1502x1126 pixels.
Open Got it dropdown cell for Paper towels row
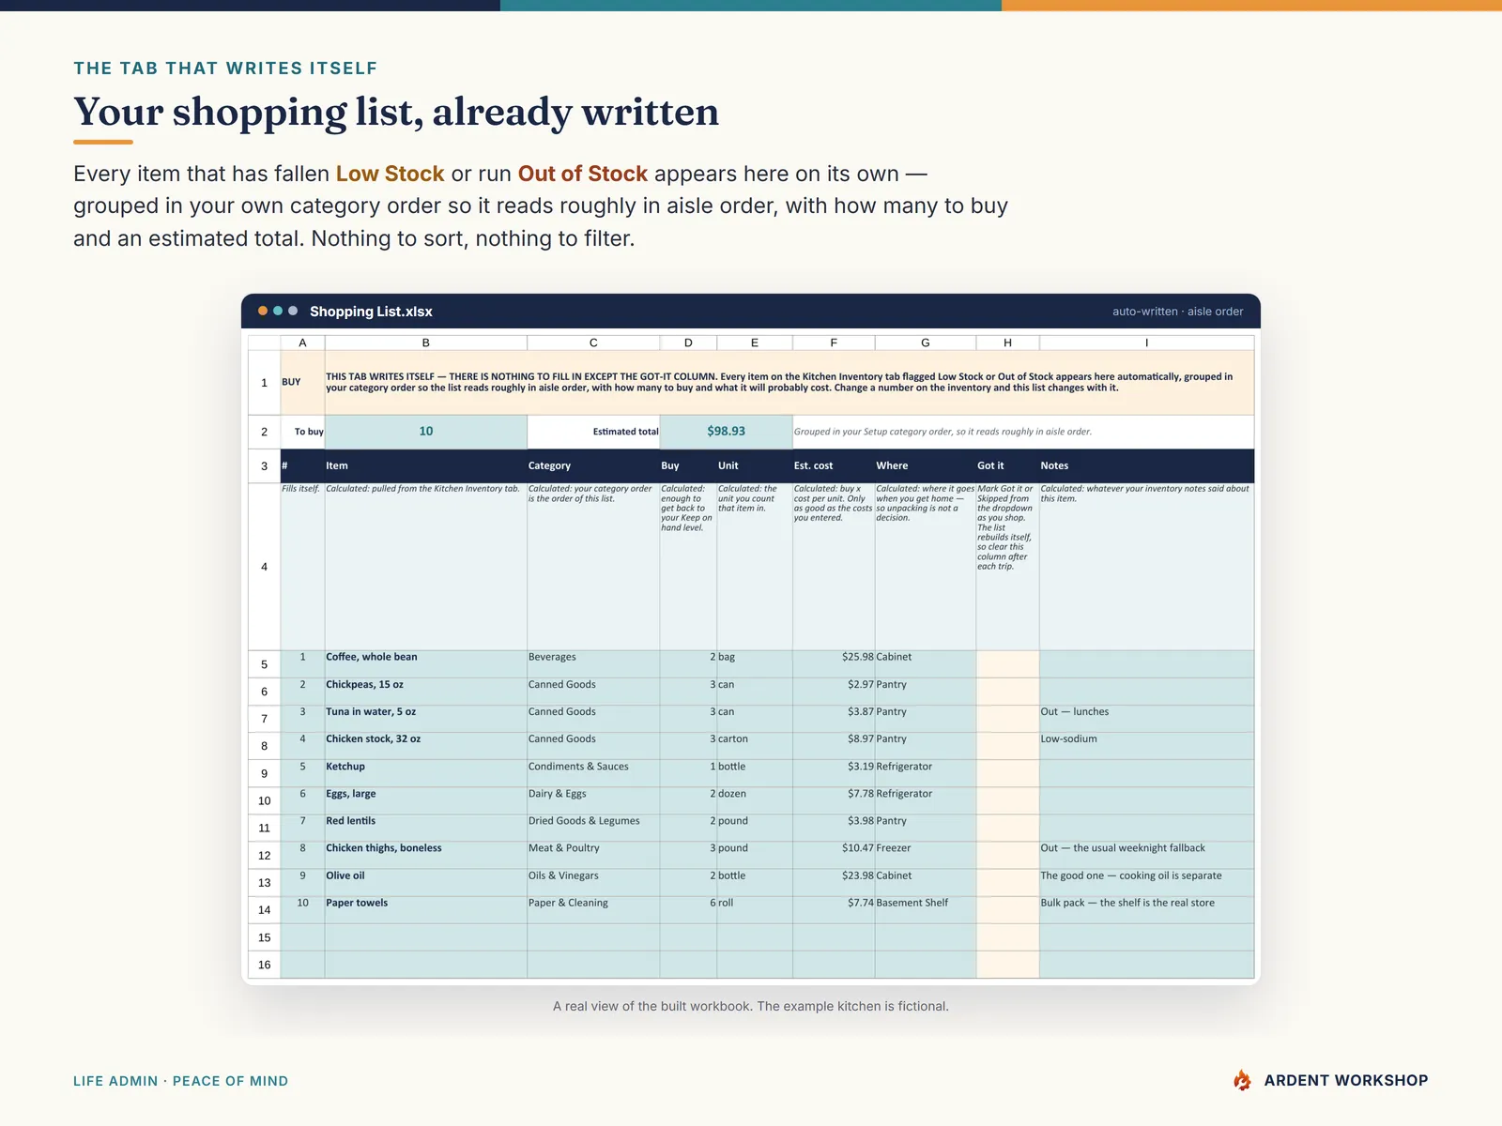[x=1007, y=910]
